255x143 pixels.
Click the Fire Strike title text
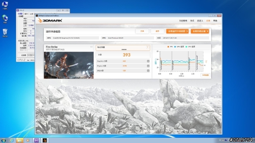click(51, 47)
